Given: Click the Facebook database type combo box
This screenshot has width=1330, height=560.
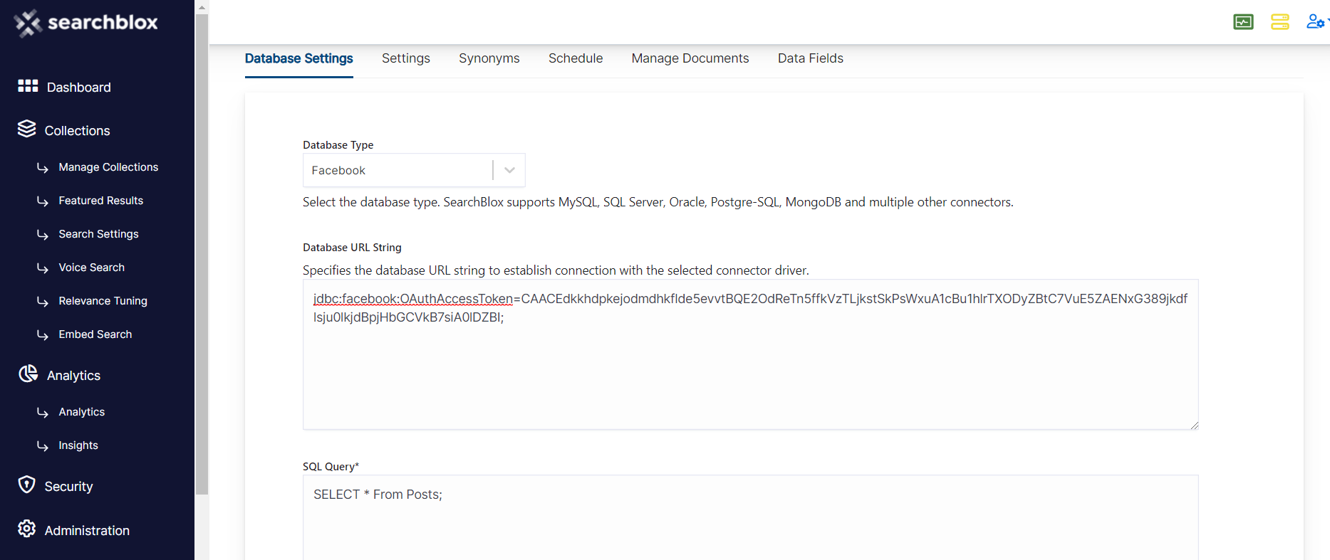Looking at the screenshot, I should pos(414,170).
